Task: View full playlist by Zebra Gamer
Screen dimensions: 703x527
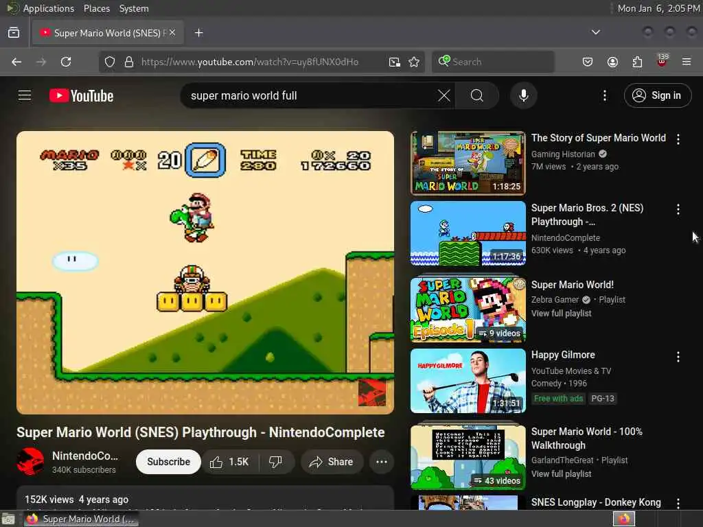Action: click(562, 313)
